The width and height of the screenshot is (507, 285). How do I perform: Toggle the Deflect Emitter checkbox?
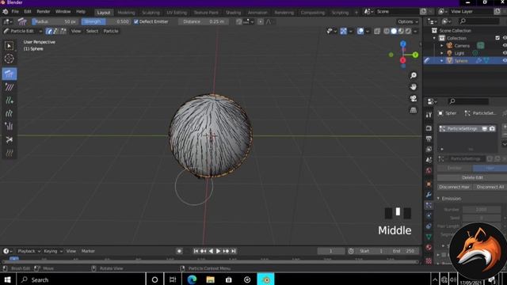pos(136,21)
